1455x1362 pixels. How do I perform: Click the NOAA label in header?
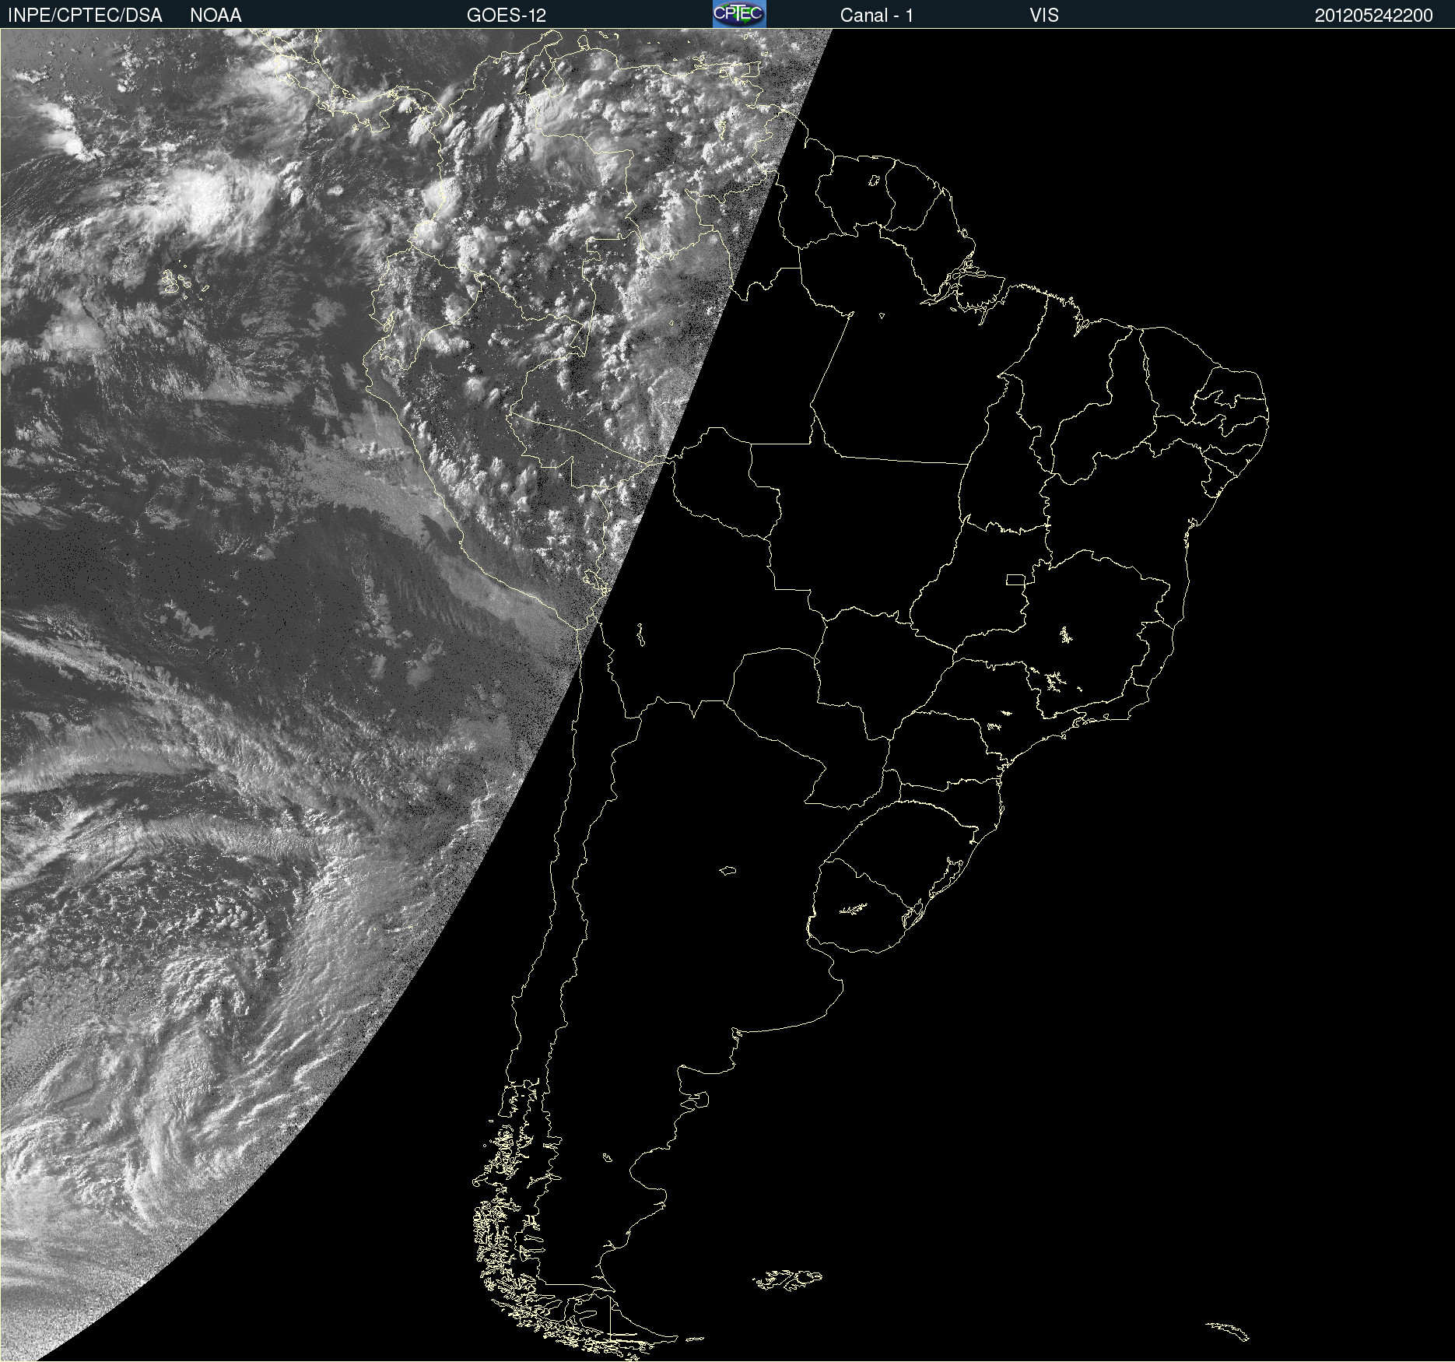(216, 15)
